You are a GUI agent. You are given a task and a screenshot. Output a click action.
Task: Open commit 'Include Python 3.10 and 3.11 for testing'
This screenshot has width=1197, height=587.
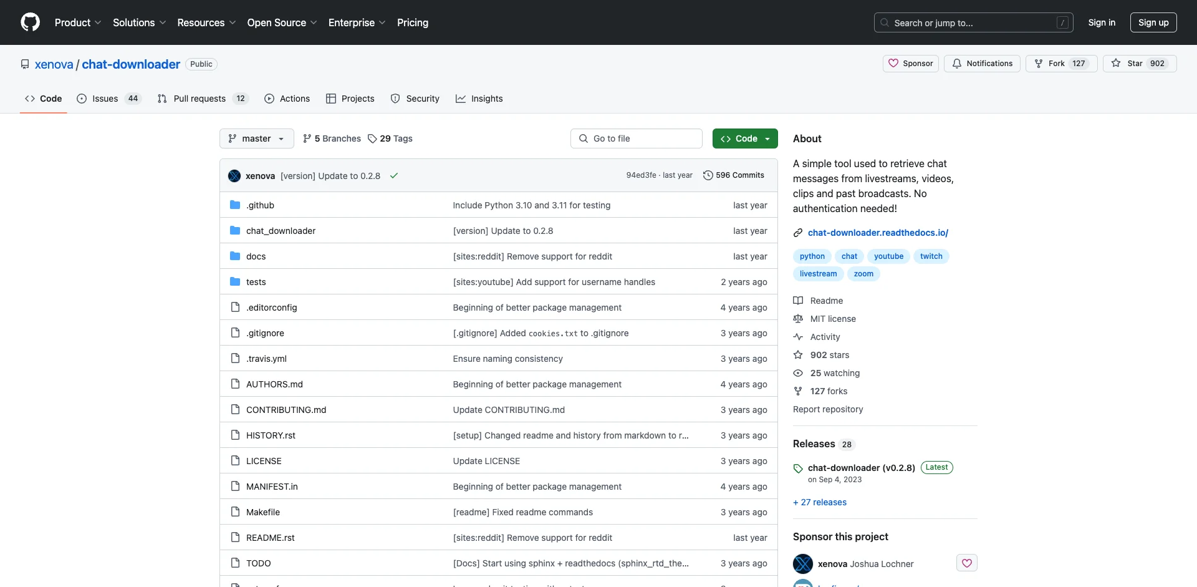coord(531,205)
